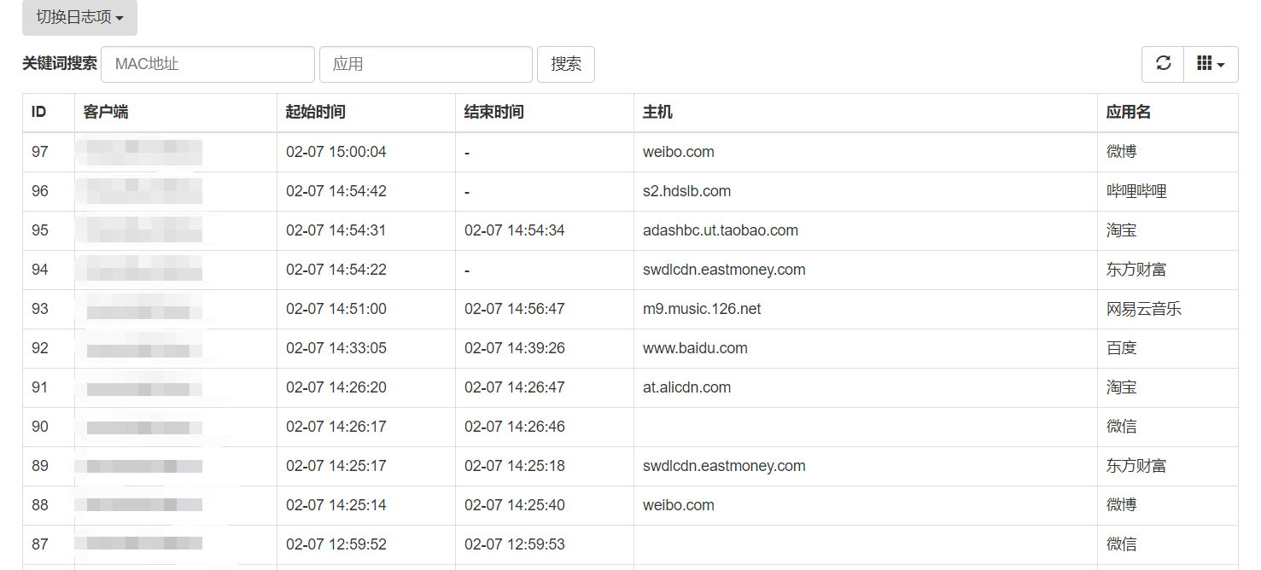Click app name 东方财富 in row 94

pyautogui.click(x=1136, y=270)
